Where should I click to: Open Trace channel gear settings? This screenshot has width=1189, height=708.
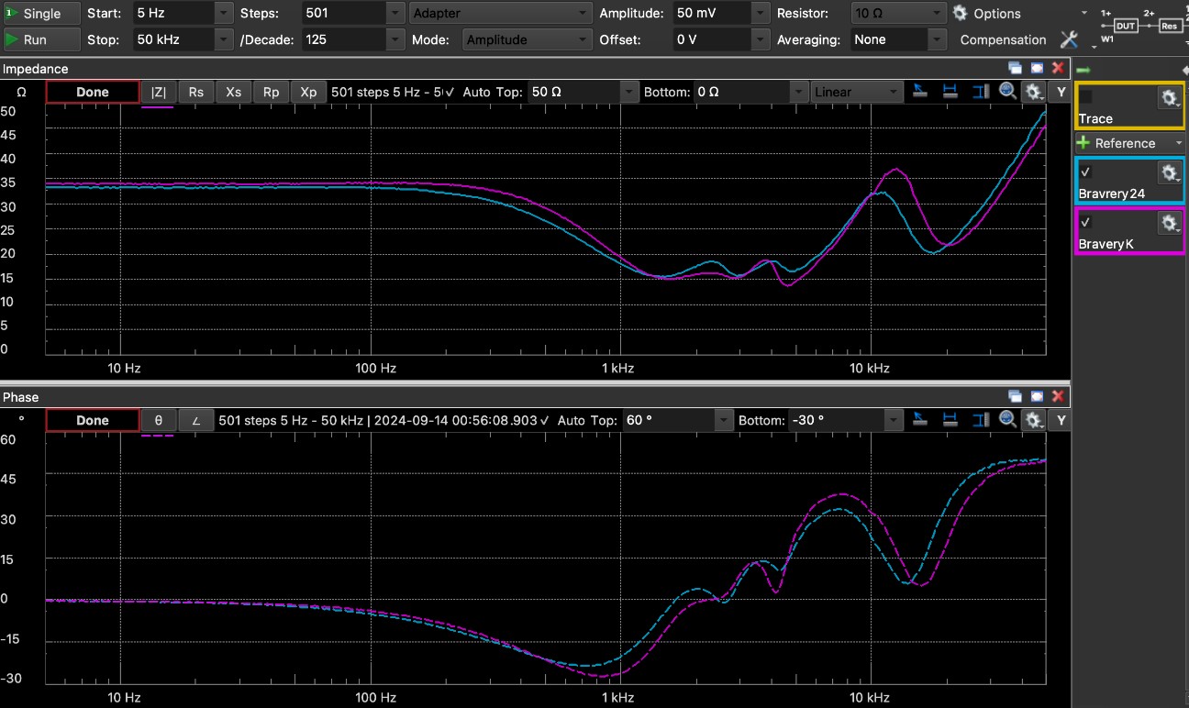pyautogui.click(x=1169, y=97)
